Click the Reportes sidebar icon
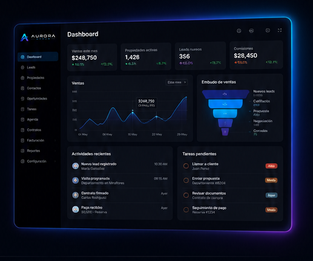 click(x=22, y=150)
